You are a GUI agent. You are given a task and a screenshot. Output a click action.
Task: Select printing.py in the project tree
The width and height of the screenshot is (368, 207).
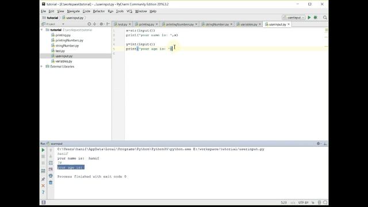[x=63, y=35]
